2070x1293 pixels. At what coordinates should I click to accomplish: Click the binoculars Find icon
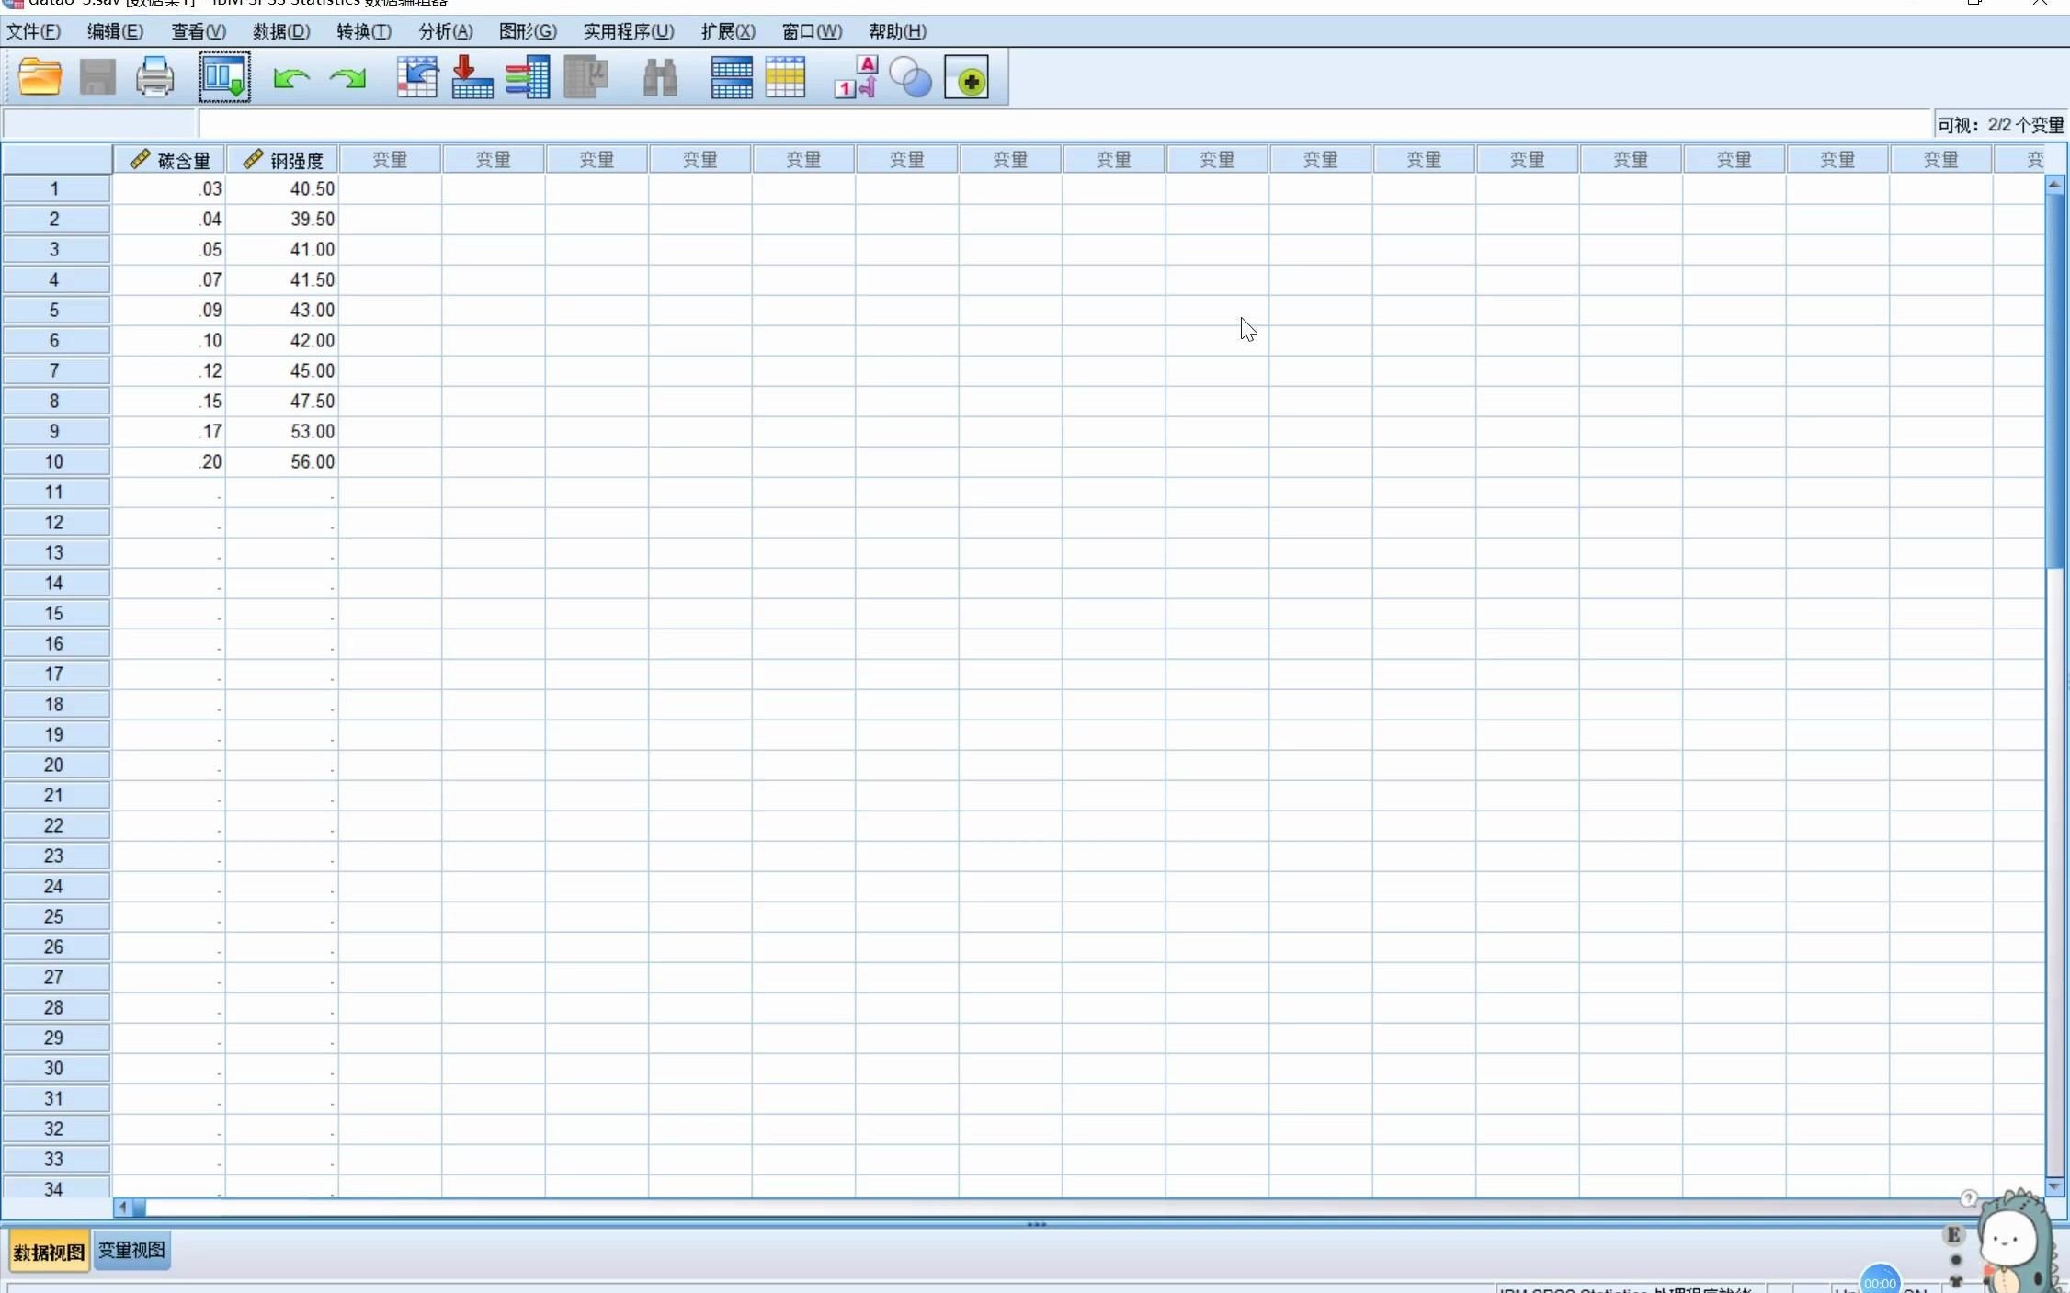click(x=660, y=77)
